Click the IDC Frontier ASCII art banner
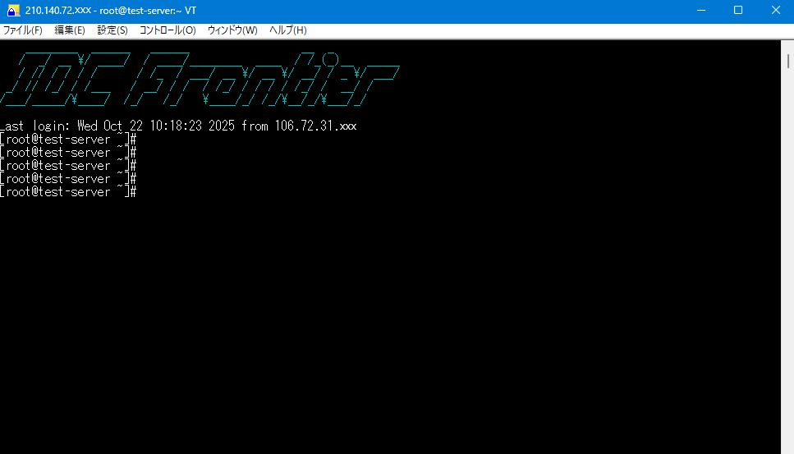This screenshot has width=794, height=454. tap(197, 80)
